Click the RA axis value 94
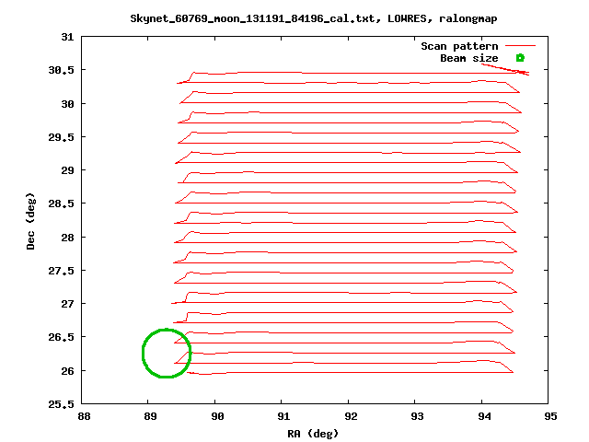Screen dimensions: 589x442 [484, 416]
